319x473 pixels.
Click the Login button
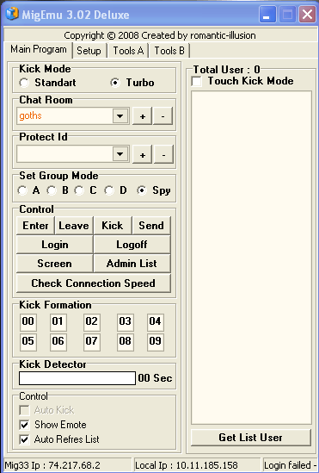pyautogui.click(x=55, y=245)
